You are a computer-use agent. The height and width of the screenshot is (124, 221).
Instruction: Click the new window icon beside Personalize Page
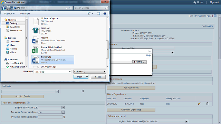pos(215,16)
